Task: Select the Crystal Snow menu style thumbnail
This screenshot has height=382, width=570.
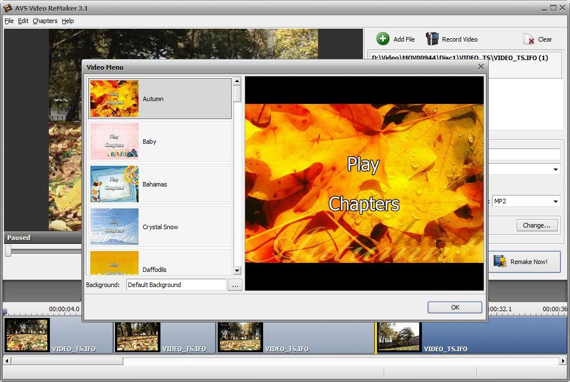Action: click(x=114, y=226)
